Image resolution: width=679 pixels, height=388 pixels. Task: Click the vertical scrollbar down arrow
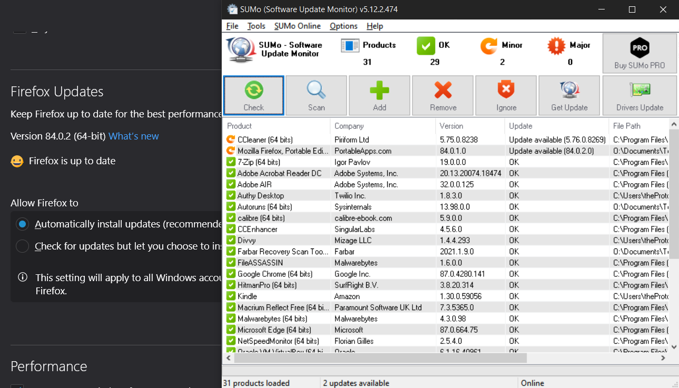pyautogui.click(x=674, y=347)
